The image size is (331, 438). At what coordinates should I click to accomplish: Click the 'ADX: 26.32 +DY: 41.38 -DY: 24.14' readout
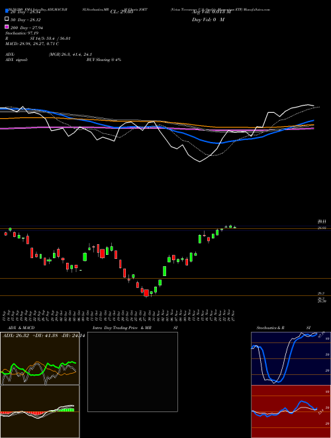[x=43, y=336]
